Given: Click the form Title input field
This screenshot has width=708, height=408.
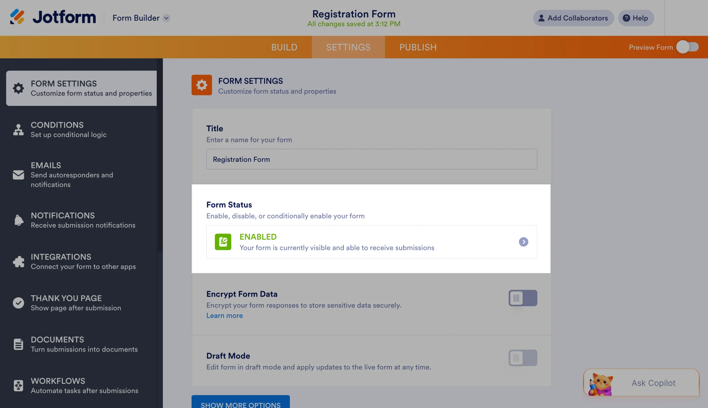Looking at the screenshot, I should (372, 159).
